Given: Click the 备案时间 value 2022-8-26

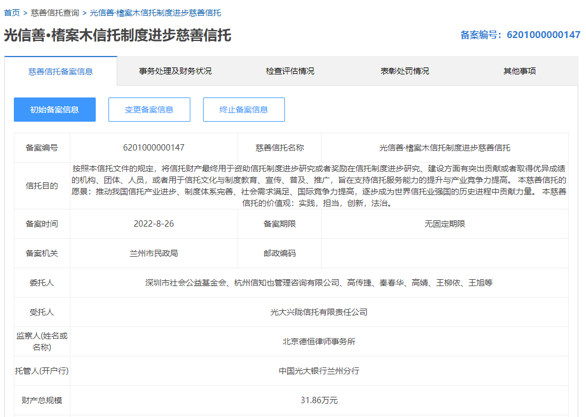Looking at the screenshot, I should (153, 224).
